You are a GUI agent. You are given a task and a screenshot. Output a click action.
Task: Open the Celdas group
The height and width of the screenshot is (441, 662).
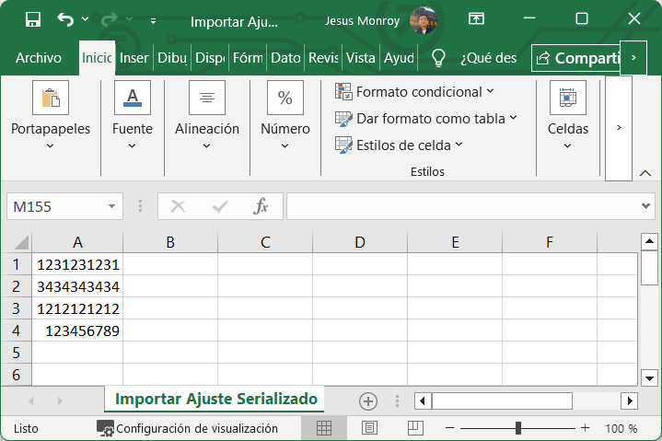point(568,115)
